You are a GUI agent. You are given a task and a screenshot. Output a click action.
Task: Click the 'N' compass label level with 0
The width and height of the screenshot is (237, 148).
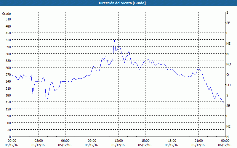point(227,137)
